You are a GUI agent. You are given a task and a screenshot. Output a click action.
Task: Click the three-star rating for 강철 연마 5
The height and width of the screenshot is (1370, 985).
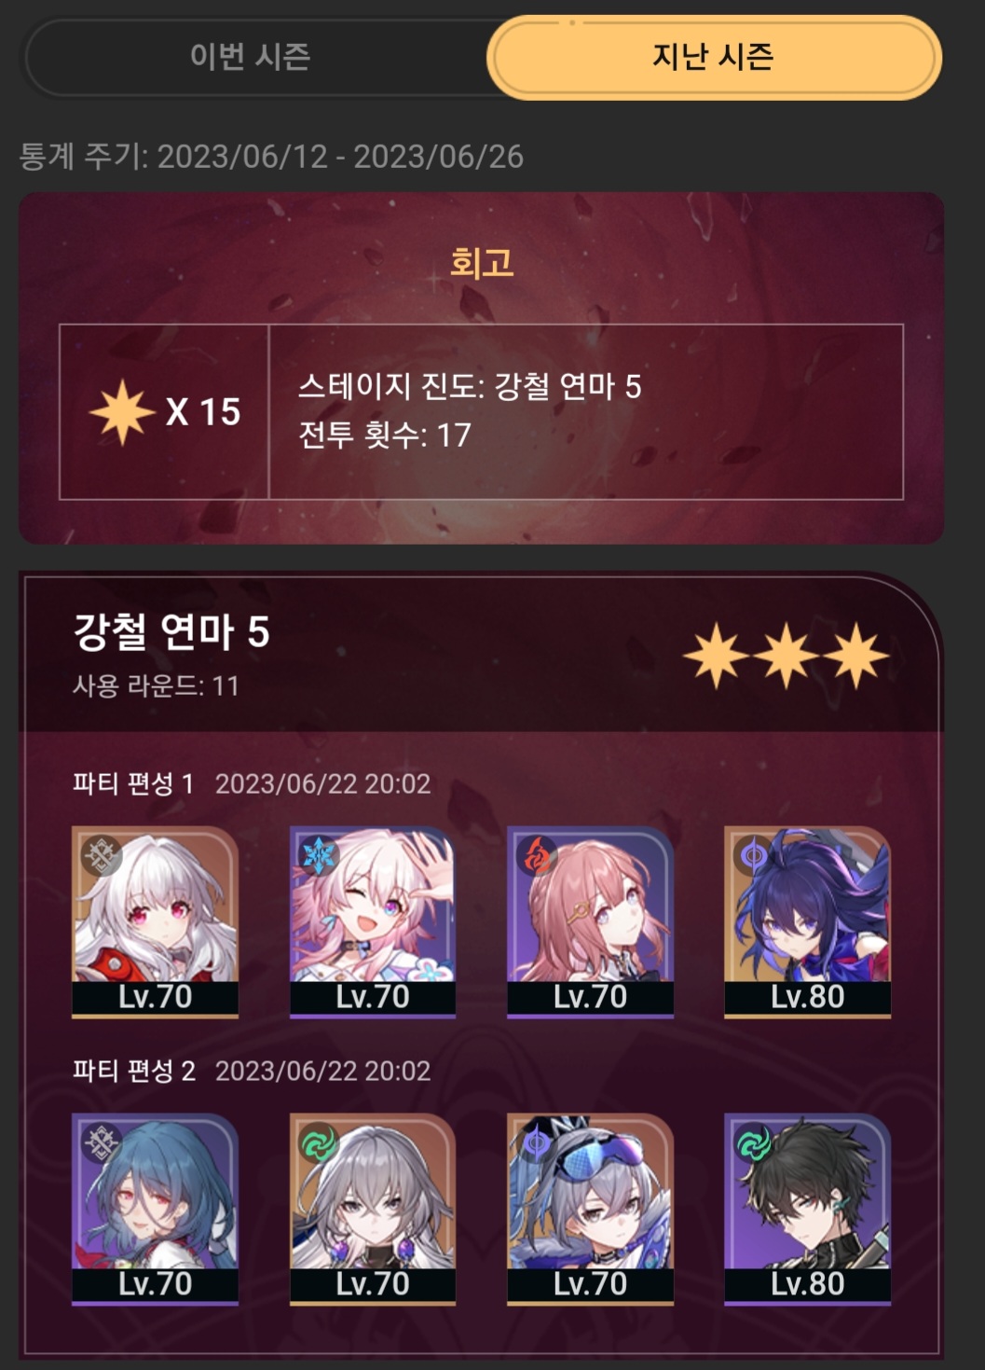pos(786,656)
